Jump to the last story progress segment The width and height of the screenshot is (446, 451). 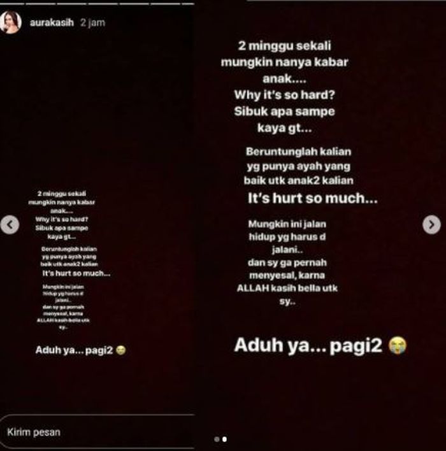188,4
